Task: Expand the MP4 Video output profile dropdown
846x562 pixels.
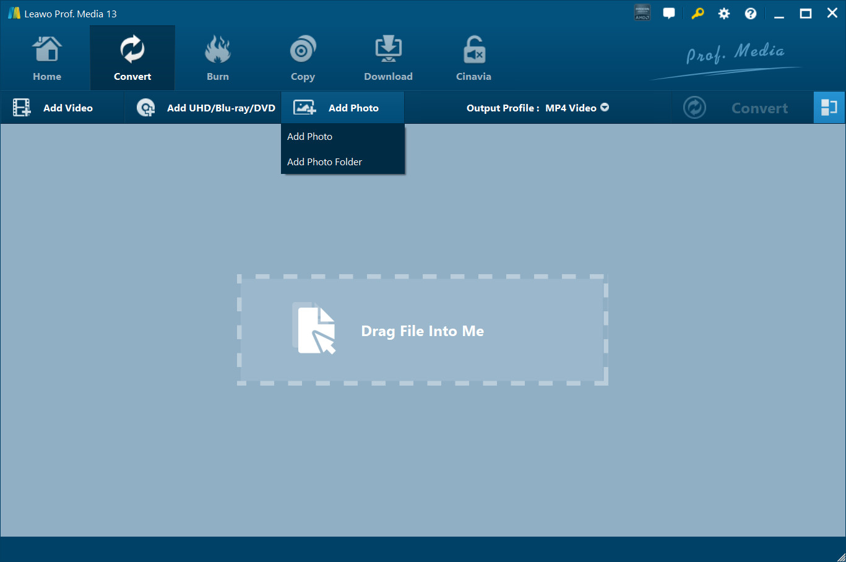Action: [577, 108]
